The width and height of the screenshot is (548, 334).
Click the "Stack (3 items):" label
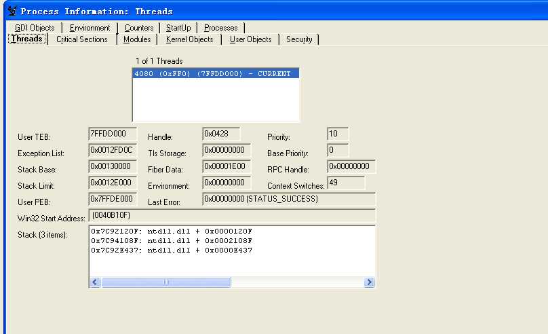click(x=42, y=235)
